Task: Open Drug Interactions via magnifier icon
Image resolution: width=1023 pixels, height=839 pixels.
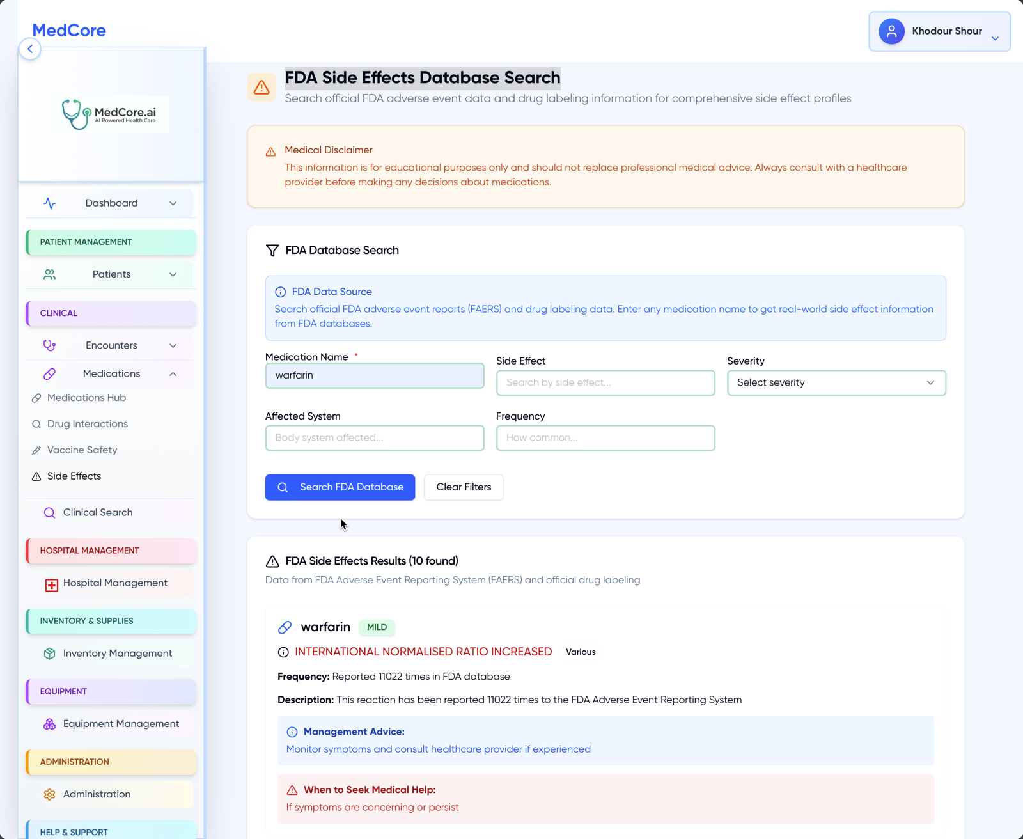Action: click(36, 424)
